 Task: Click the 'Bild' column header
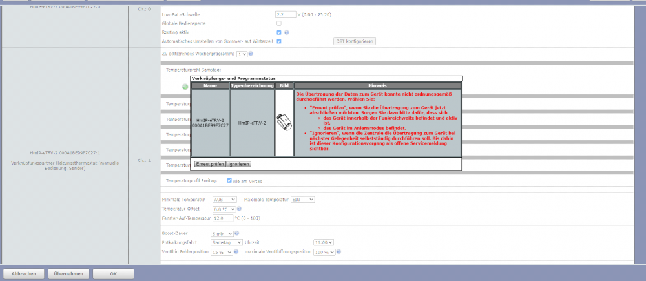click(284, 86)
